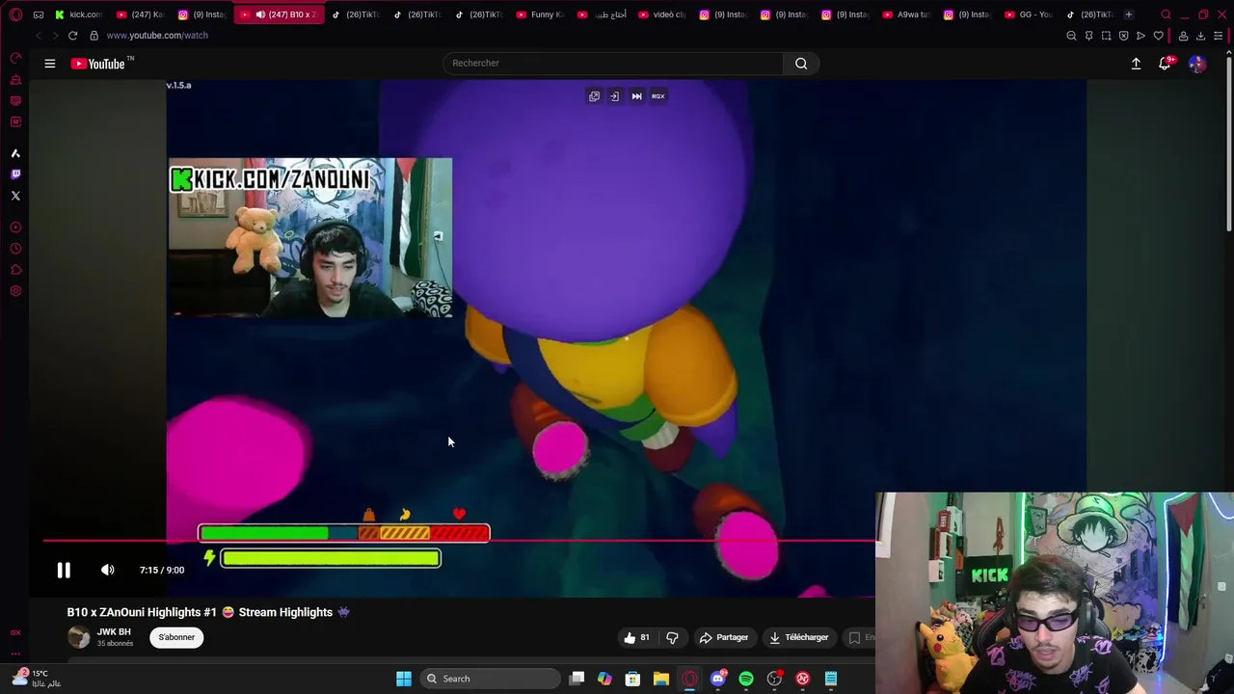Open the pinboards pin icon
Image resolution: width=1234 pixels, height=694 pixels.
point(1088,36)
